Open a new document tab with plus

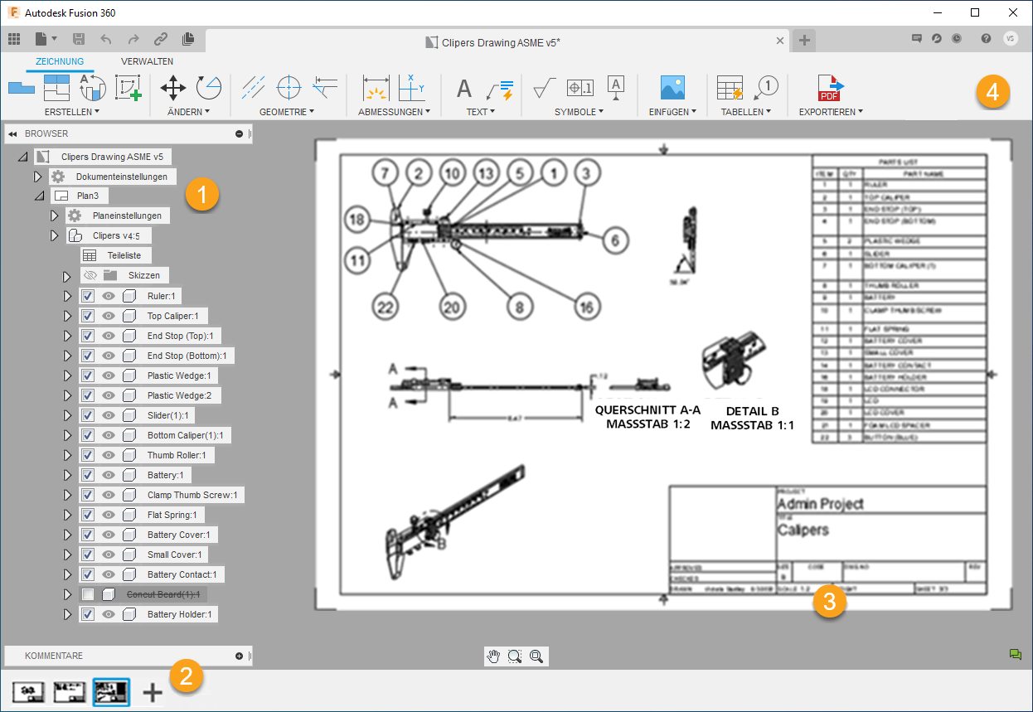tap(804, 40)
